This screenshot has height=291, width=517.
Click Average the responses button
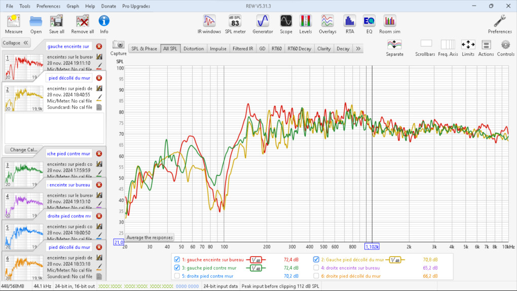click(x=150, y=238)
